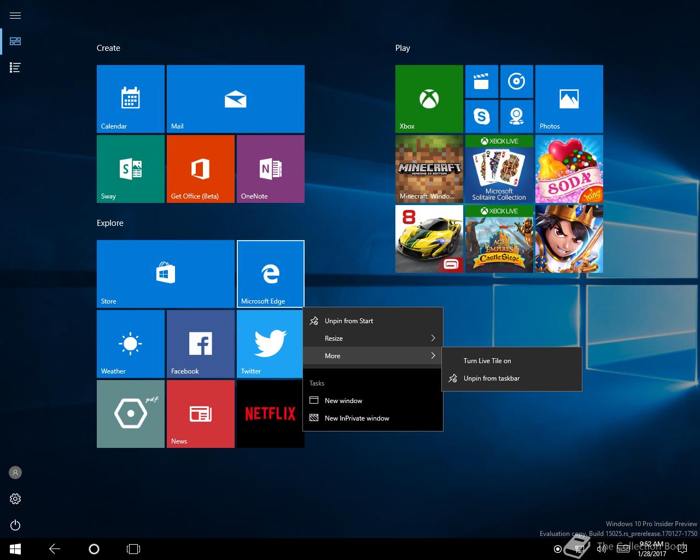
Task: Click the Windows Start button
Action: (x=15, y=549)
